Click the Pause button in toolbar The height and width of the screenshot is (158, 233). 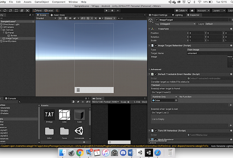click(112, 10)
